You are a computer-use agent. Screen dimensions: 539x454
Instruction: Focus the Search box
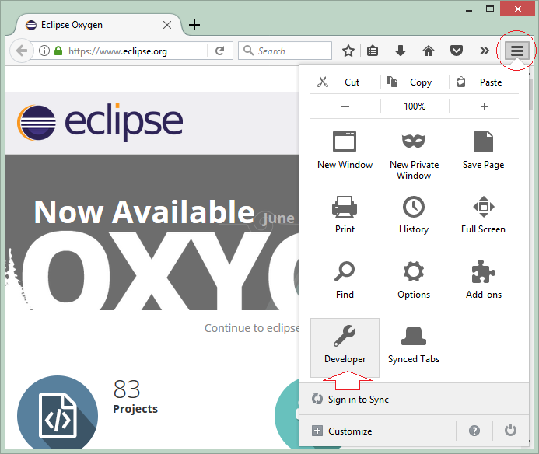click(285, 51)
